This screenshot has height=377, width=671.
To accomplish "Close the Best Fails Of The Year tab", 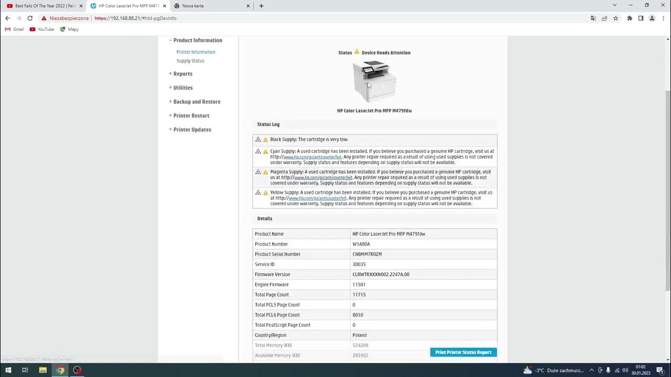I will click(x=81, y=6).
